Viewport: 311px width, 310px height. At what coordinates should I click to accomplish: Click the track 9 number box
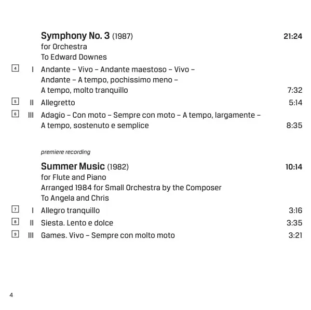[15, 234]
